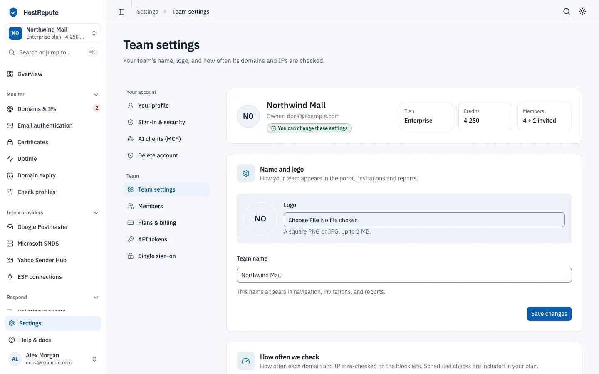This screenshot has height=374, width=599.
Task: Click the ESP connections plug icon
Action: click(x=10, y=277)
